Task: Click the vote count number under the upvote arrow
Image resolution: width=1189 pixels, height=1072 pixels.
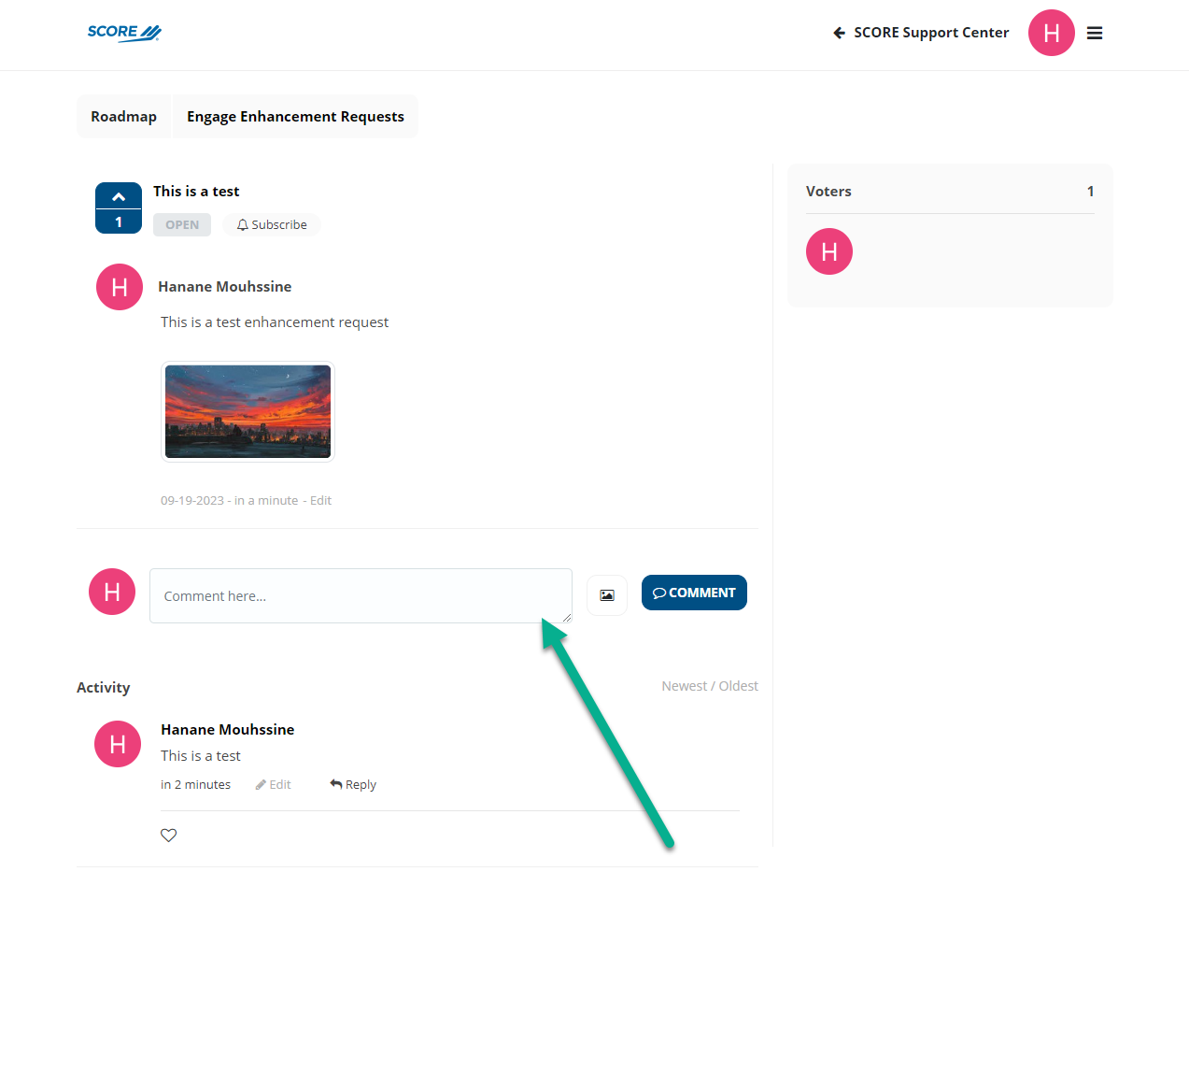Action: coord(119,222)
